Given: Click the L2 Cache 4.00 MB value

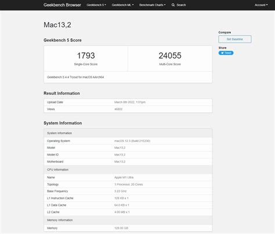Looking at the screenshot, I should (x=122, y=212).
